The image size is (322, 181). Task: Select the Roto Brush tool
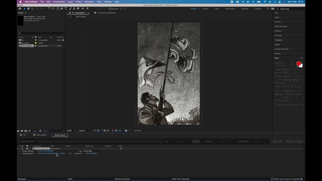click(x=83, y=9)
